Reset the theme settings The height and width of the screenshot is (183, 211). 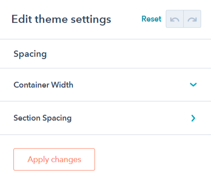click(151, 19)
